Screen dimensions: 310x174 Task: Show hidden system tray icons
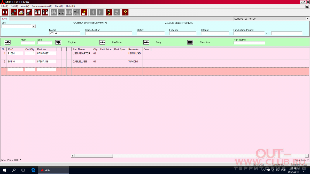click(x=263, y=170)
